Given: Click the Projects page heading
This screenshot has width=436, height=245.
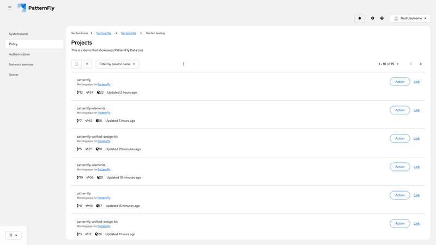Looking at the screenshot, I should [81, 42].
